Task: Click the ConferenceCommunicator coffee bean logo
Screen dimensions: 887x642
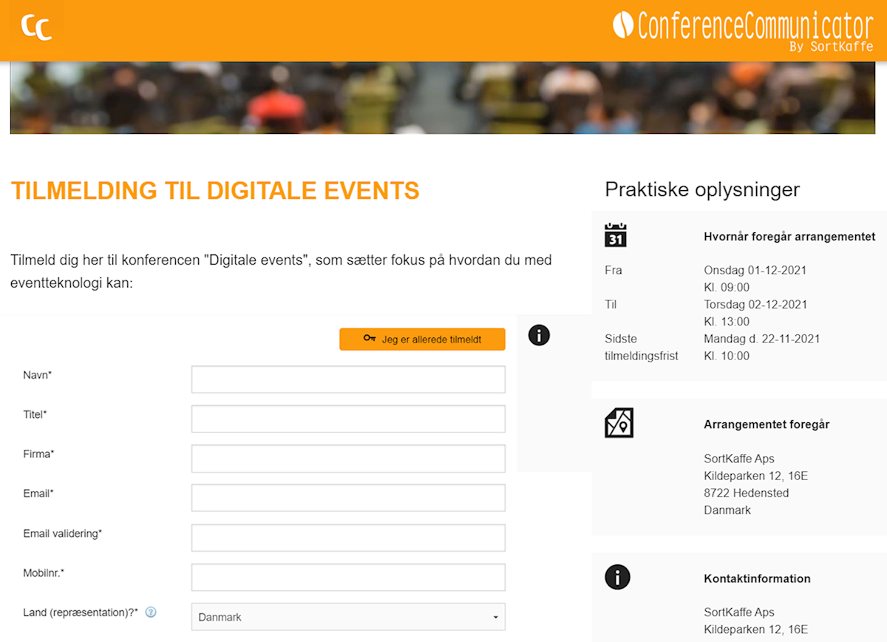Action: (x=623, y=25)
